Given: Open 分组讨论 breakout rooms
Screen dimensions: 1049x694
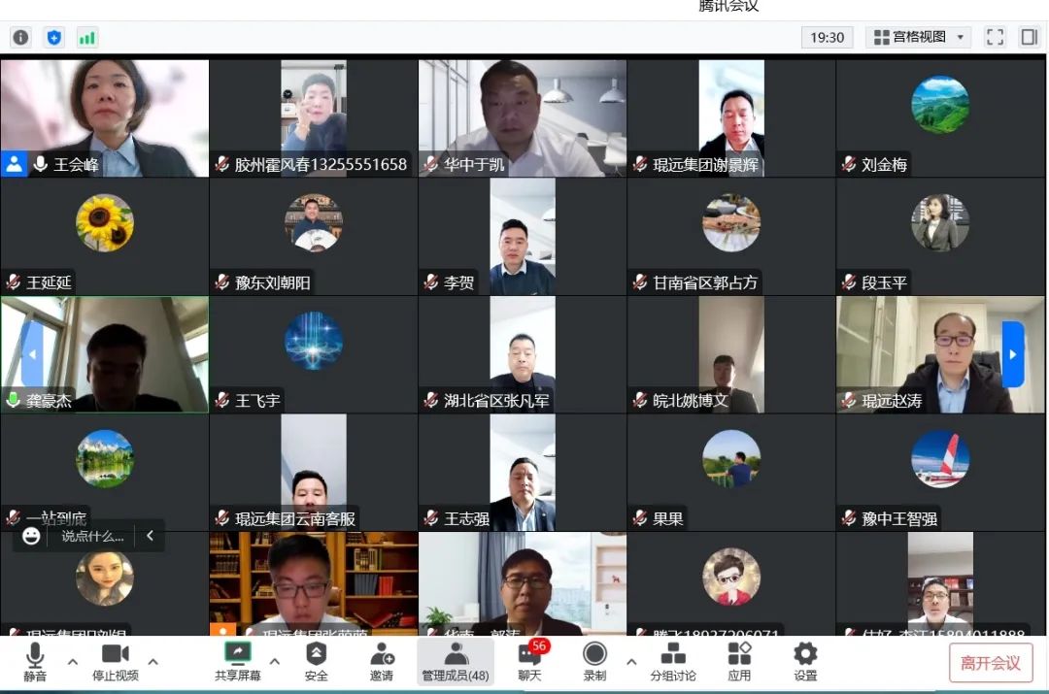Looking at the screenshot, I should point(673,662).
